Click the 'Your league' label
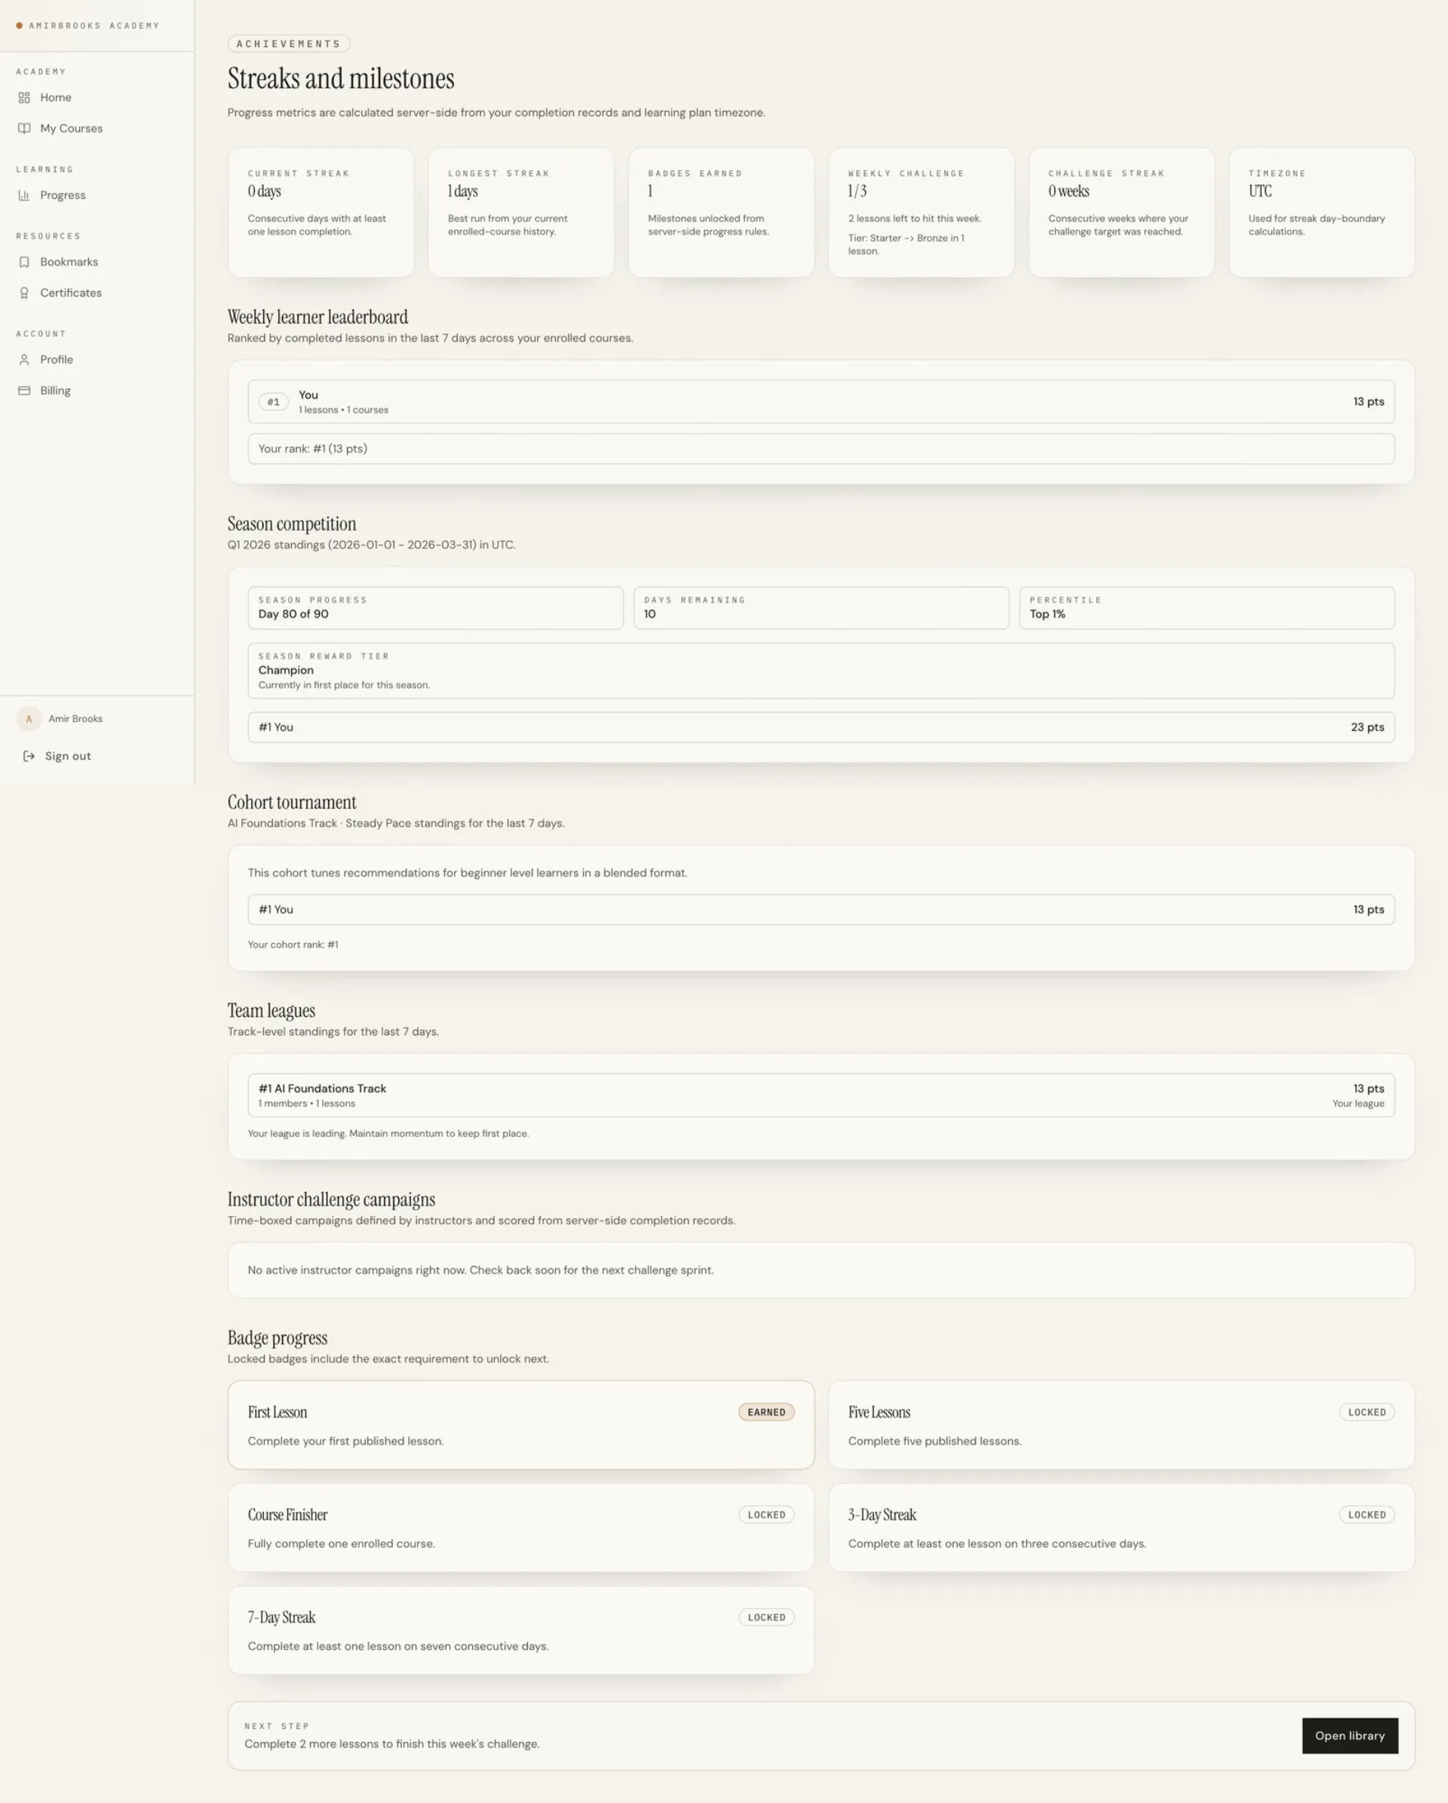This screenshot has height=1803, width=1448. (x=1357, y=1103)
